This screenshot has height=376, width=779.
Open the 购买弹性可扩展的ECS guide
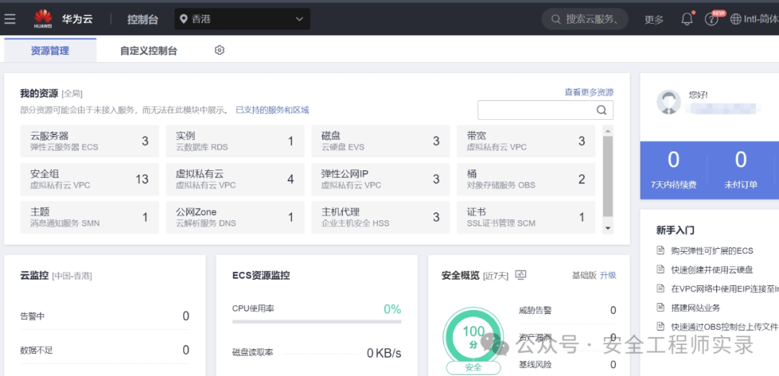coord(712,250)
